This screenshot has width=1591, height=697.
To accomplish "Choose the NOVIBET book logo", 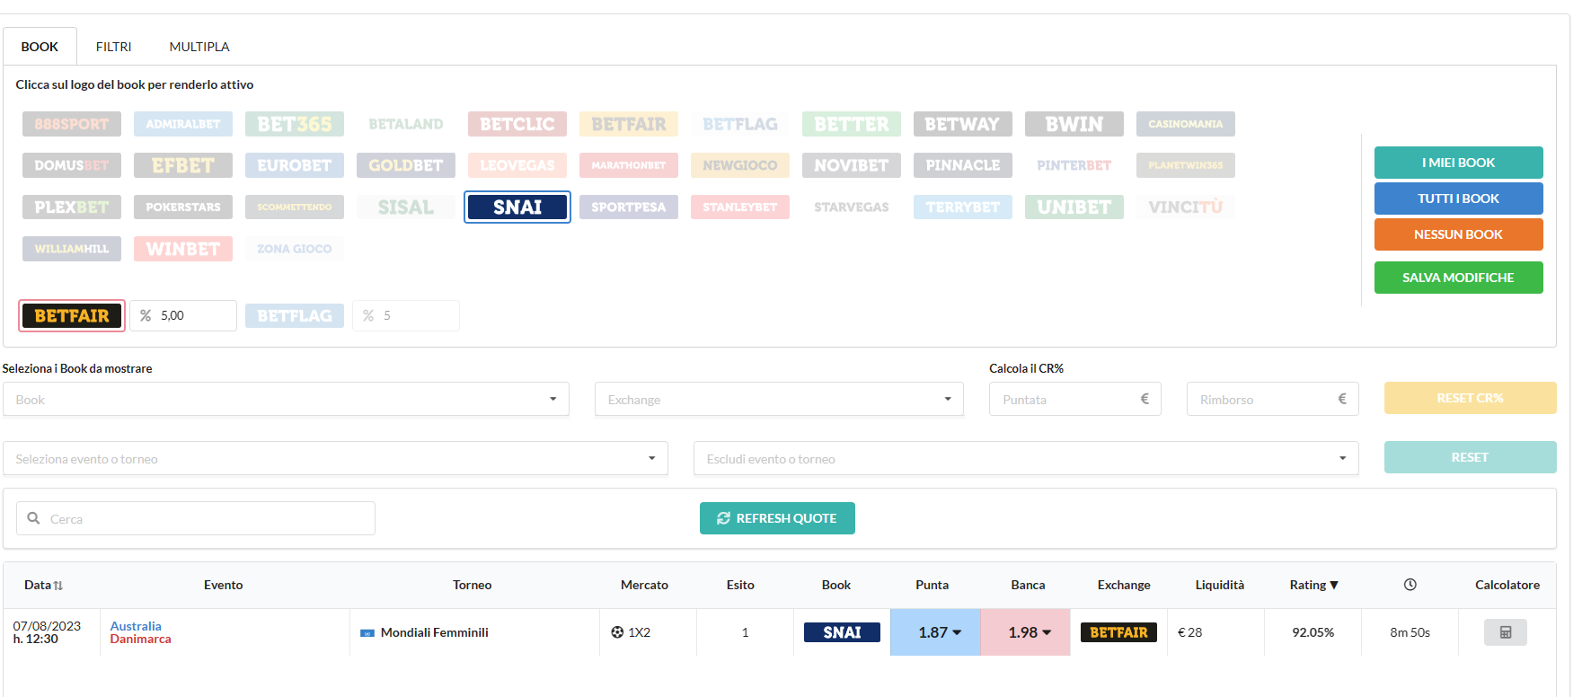I will 852,165.
